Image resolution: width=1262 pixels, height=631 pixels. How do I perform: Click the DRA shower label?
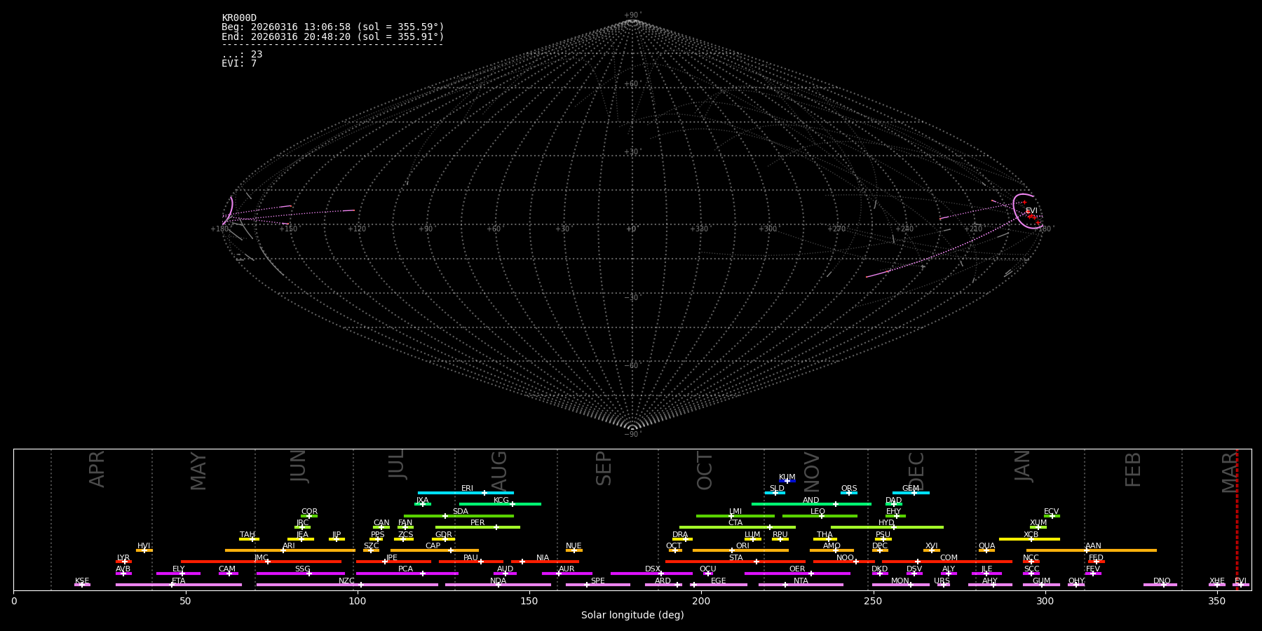click(x=680, y=535)
